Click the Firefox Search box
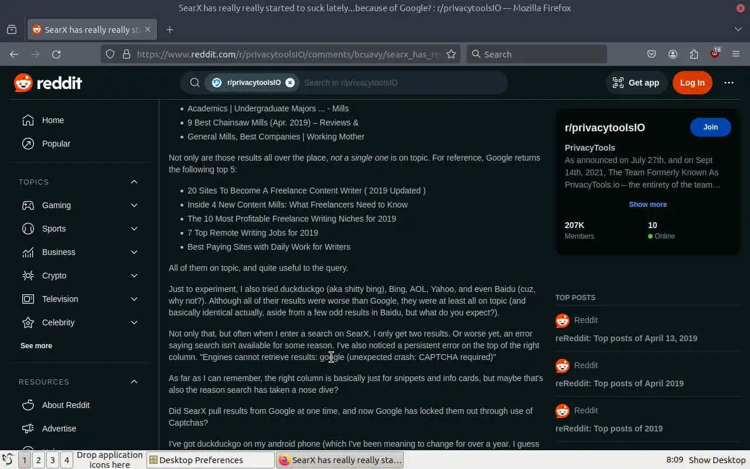 click(x=537, y=54)
